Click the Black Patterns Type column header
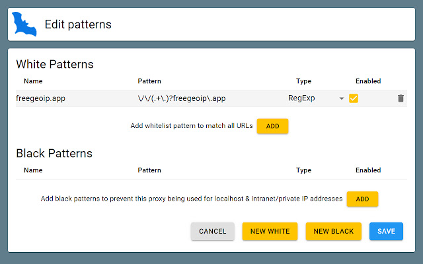This screenshot has height=264, width=423. [303, 170]
